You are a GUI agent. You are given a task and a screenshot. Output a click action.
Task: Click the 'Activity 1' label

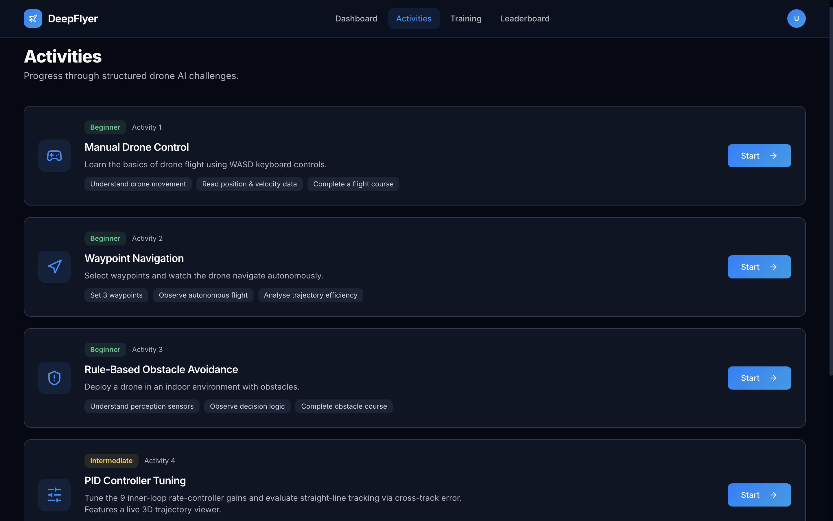pyautogui.click(x=147, y=127)
